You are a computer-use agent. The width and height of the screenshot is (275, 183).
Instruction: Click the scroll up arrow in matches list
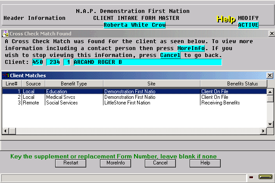pyautogui.click(x=270, y=92)
